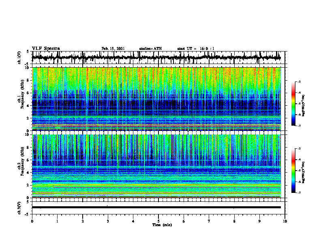Click the time axis tick label "10" at bottom right
This screenshot has height=248, width=321.
click(x=285, y=221)
